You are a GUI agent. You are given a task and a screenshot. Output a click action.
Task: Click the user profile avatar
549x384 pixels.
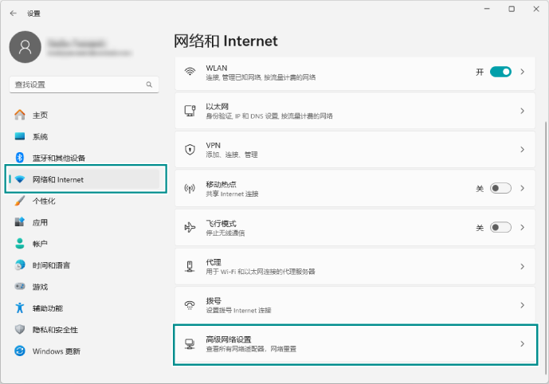pos(25,48)
